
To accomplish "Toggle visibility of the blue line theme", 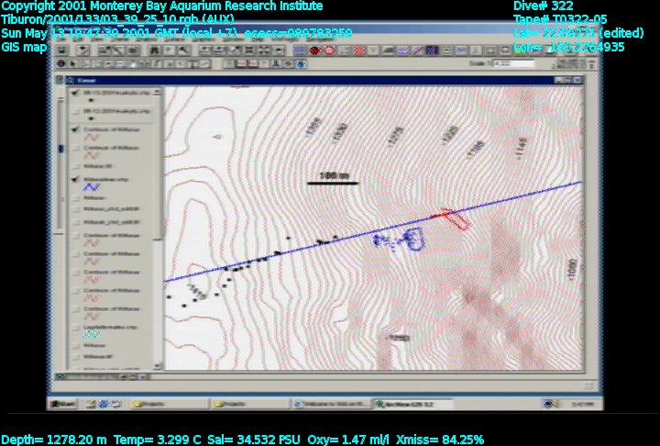I will [74, 179].
